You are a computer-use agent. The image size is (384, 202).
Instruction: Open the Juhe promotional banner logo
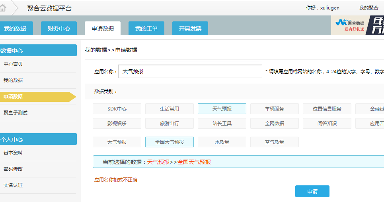(x=349, y=26)
